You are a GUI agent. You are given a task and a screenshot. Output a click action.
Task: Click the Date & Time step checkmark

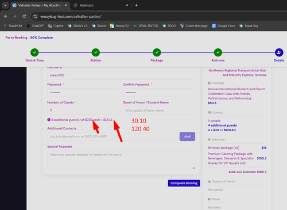34,52
